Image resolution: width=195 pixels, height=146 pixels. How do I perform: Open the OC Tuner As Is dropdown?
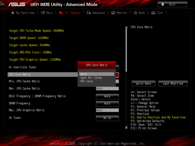pos(107,118)
